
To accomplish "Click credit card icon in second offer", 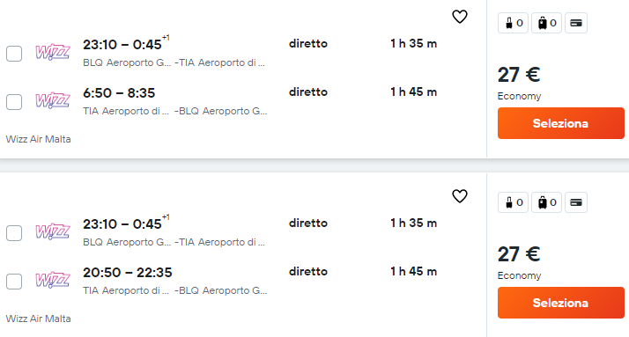I will 576,202.
